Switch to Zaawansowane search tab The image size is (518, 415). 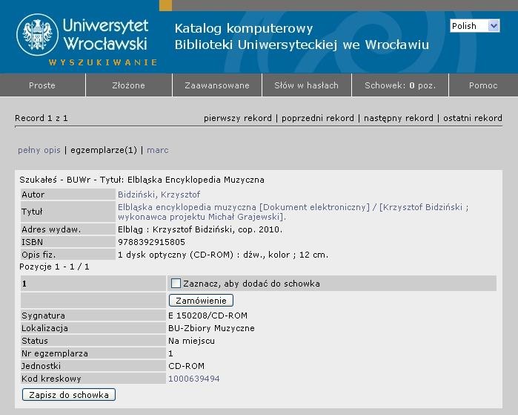[x=217, y=85]
